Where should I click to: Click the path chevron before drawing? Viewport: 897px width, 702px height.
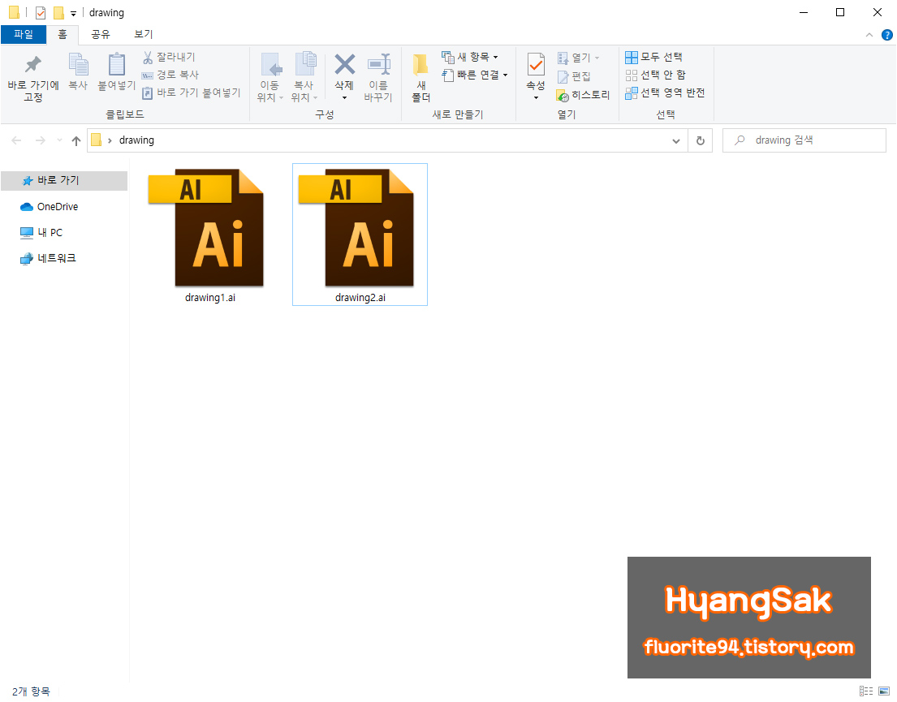tap(110, 140)
